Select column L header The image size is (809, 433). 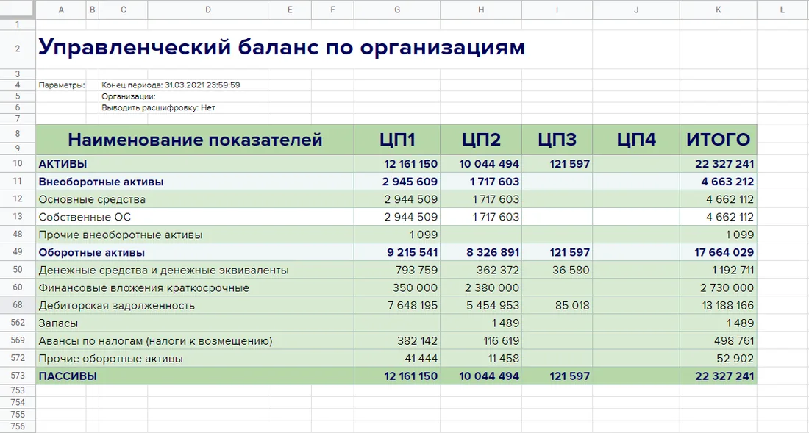783,10
